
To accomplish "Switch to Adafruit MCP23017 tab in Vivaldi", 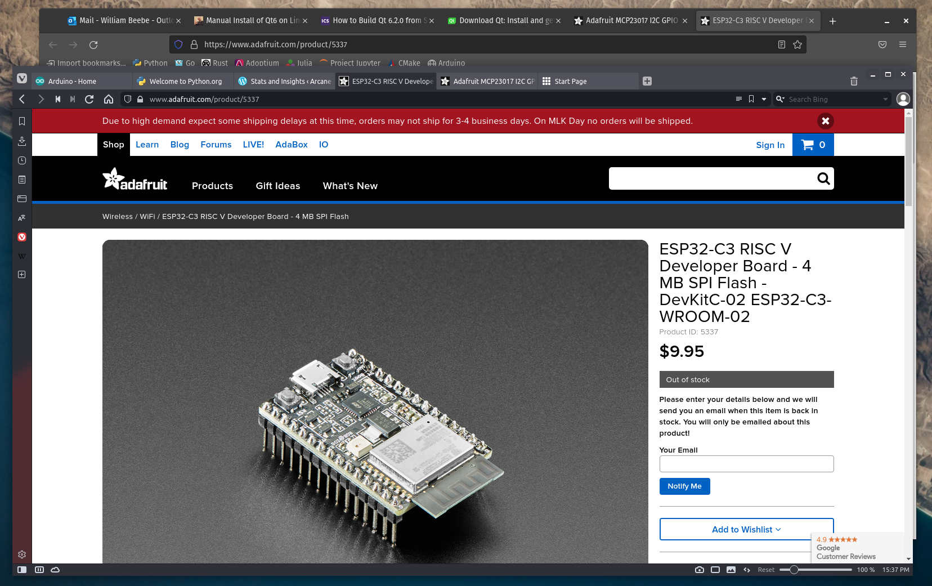I will [x=487, y=81].
